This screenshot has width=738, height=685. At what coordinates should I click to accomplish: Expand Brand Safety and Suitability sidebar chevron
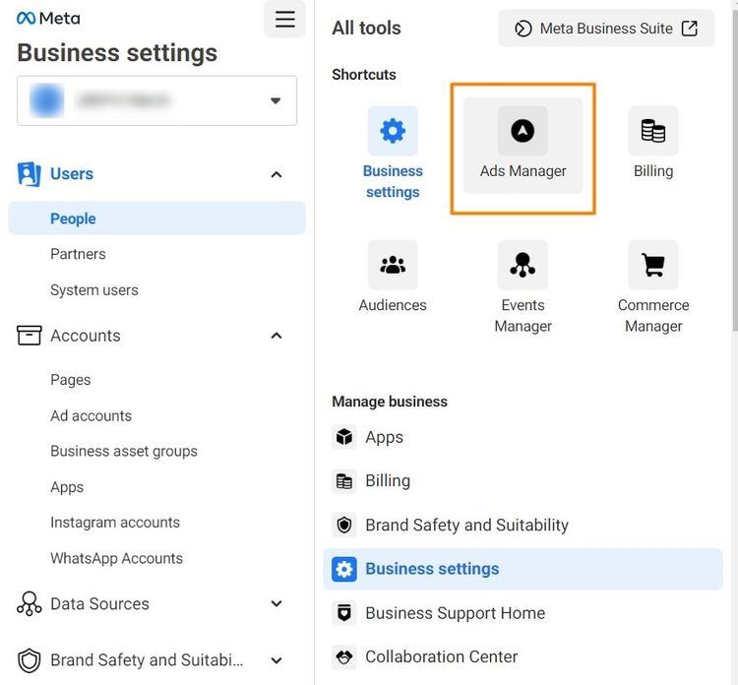(277, 660)
